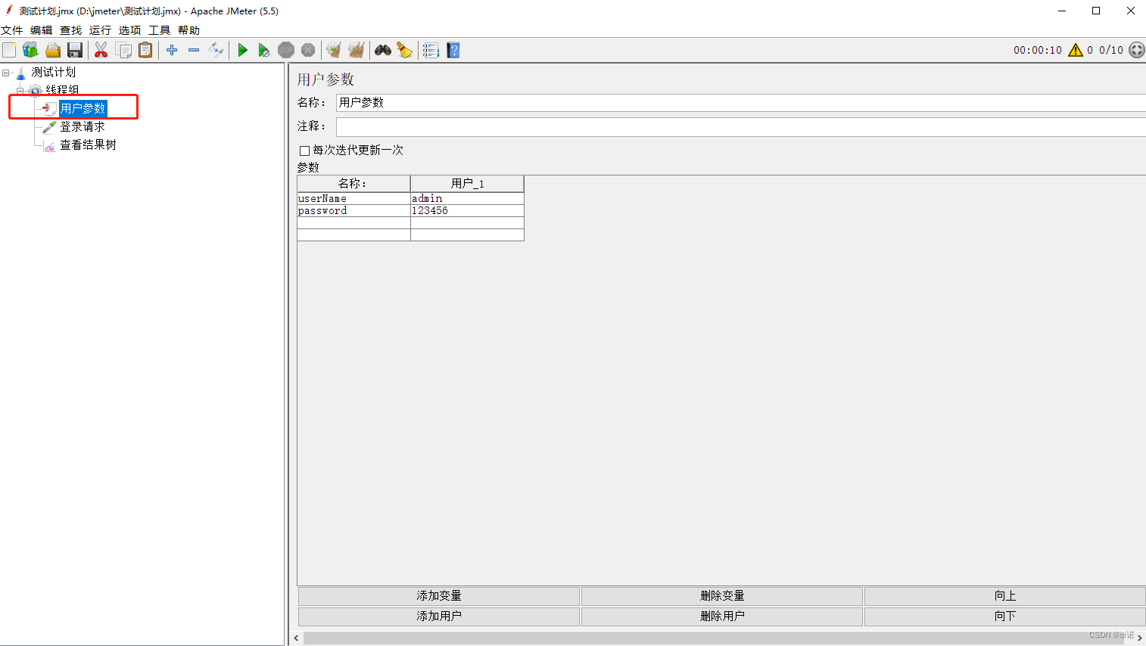Save the test plan with the floppy icon

(75, 50)
